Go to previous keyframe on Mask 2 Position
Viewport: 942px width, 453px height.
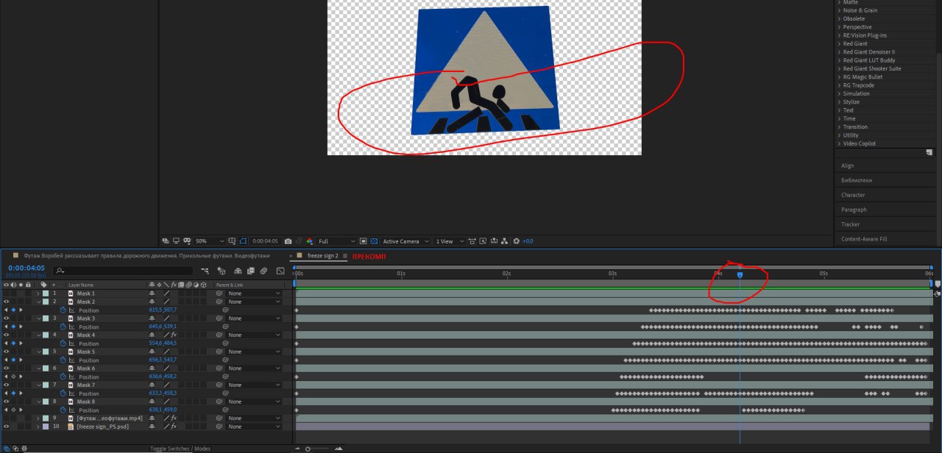click(6, 310)
